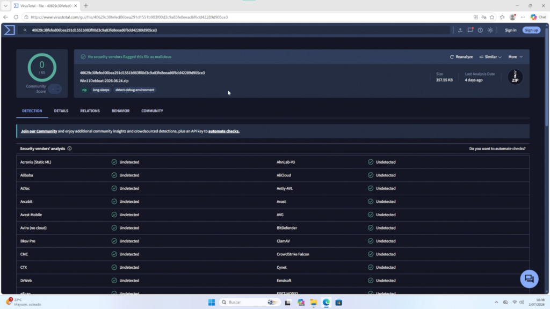Click the info icon beside Security vendors' analysis
550x309 pixels.
click(x=69, y=149)
